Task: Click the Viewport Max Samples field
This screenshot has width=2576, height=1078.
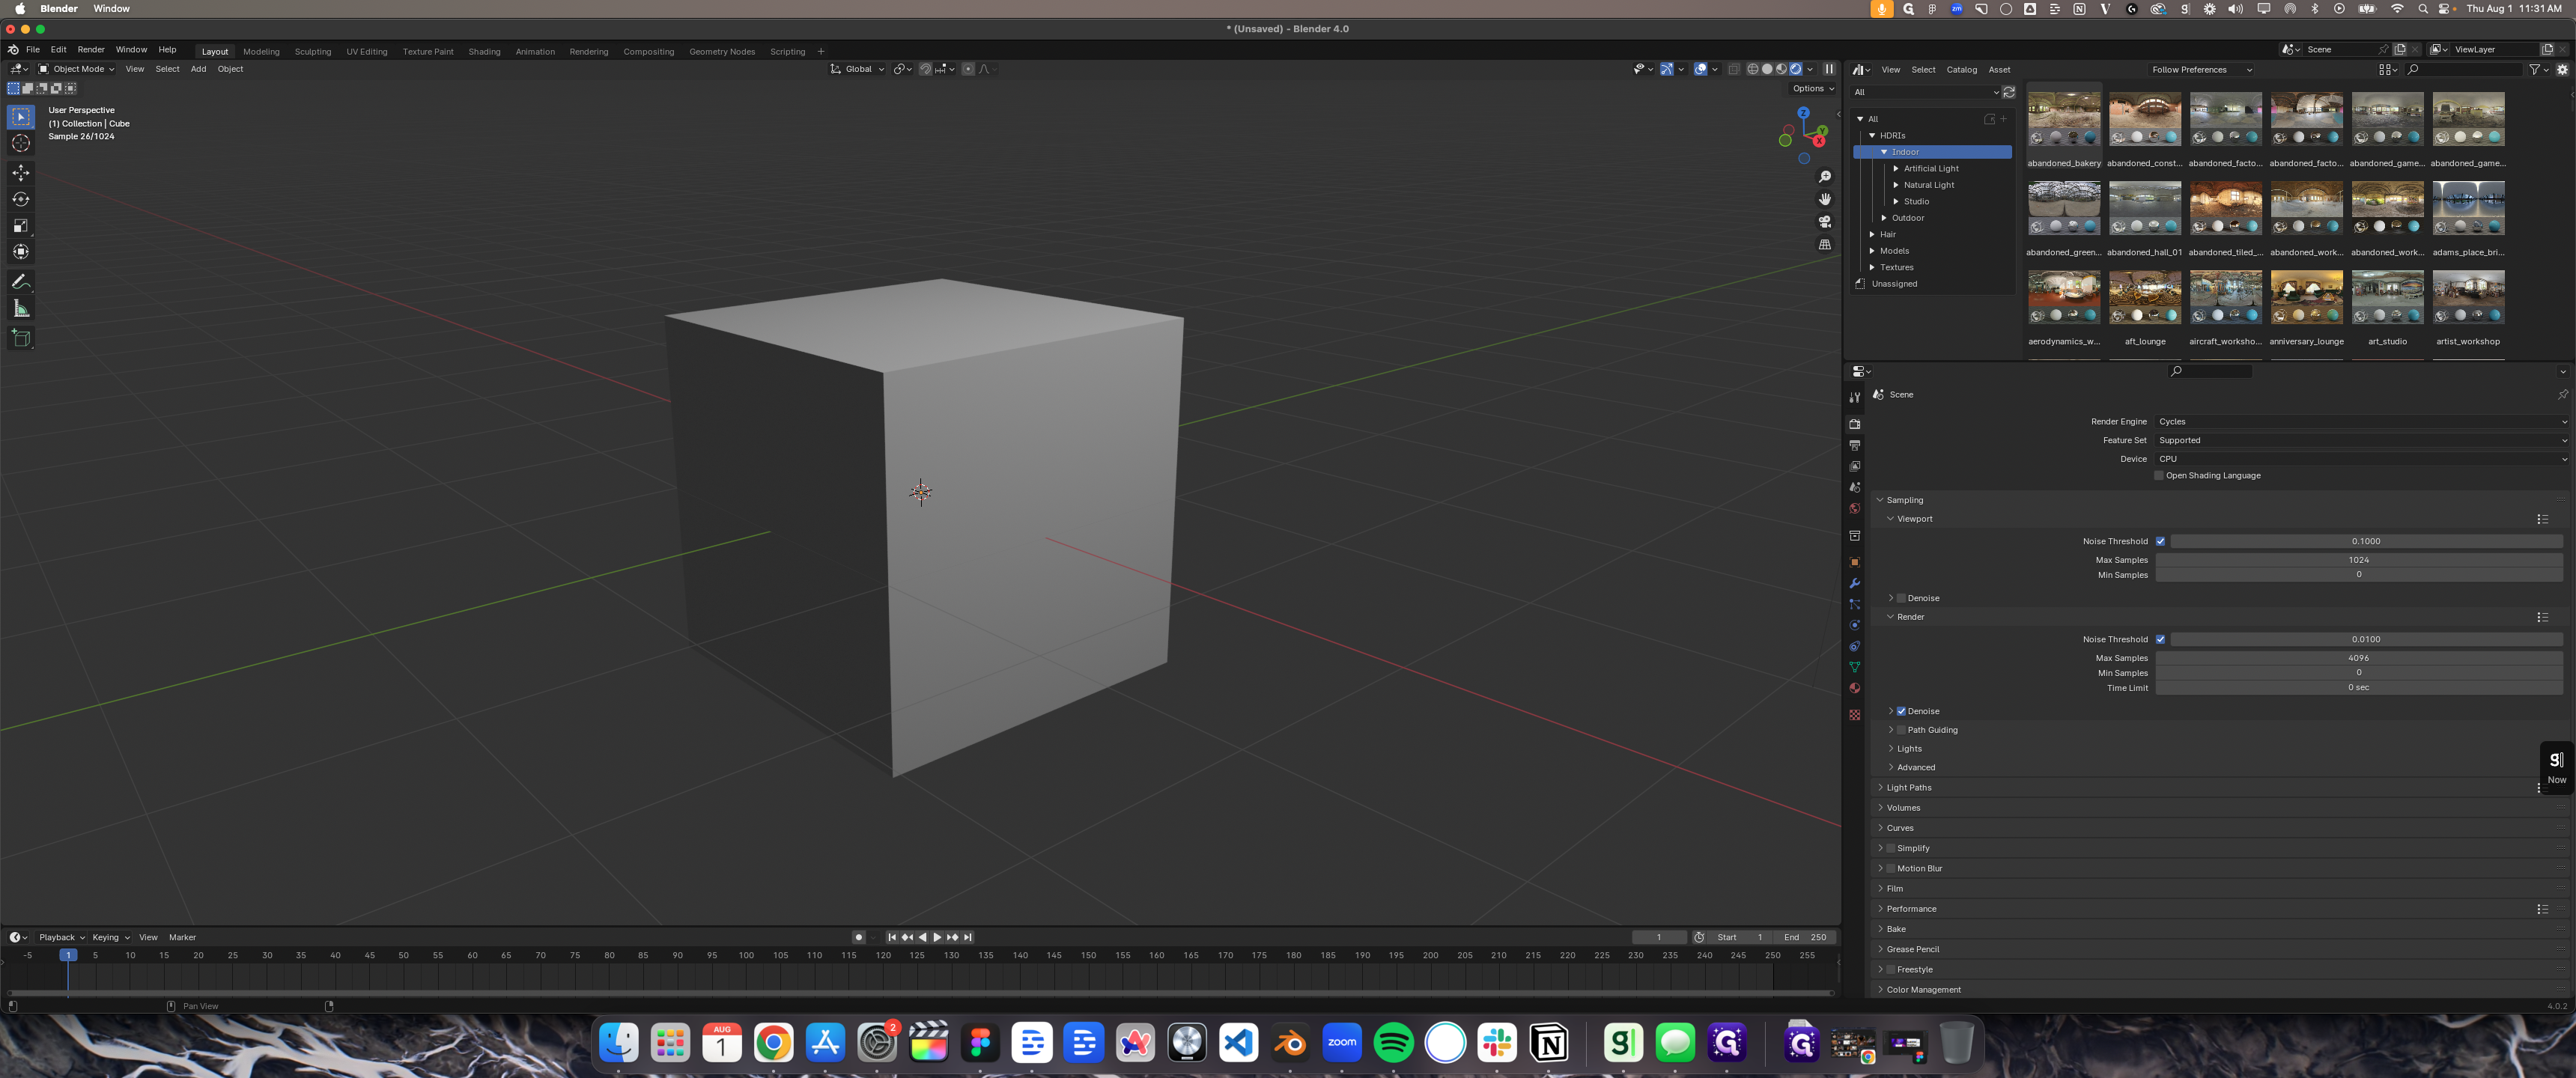Action: (x=2359, y=560)
